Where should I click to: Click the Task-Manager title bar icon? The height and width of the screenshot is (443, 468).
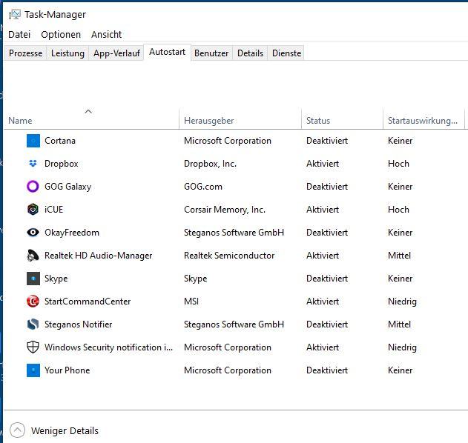tap(14, 14)
